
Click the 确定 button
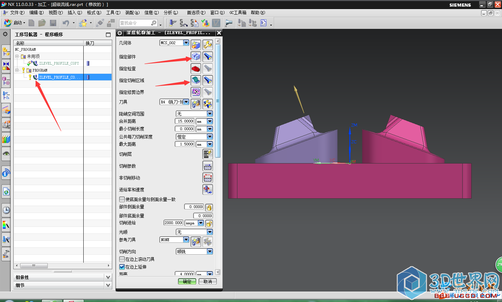point(187,281)
